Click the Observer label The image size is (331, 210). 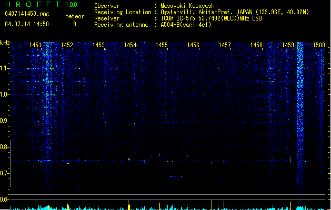click(107, 6)
